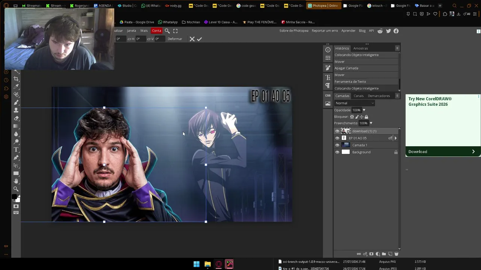The height and width of the screenshot is (270, 481).
Task: Select the Blur droplet tool
Action: (x=16, y=134)
